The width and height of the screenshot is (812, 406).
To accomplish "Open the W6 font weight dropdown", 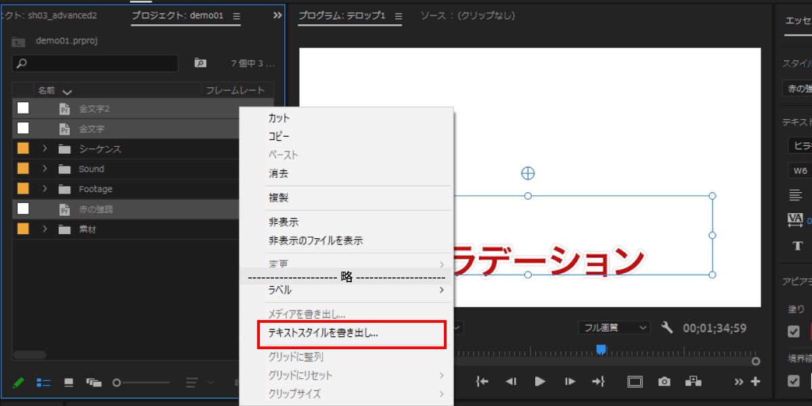I will [x=799, y=171].
